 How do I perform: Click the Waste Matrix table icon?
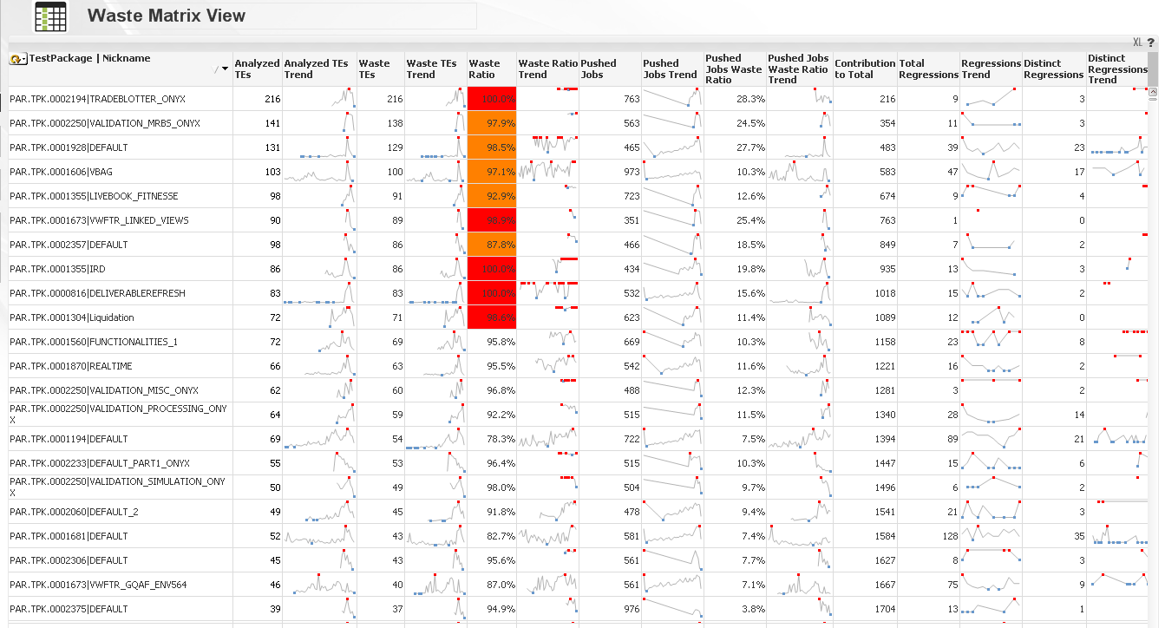[x=50, y=16]
